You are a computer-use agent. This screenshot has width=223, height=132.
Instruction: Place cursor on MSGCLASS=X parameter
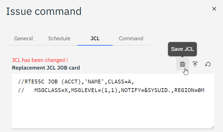pos(48,90)
